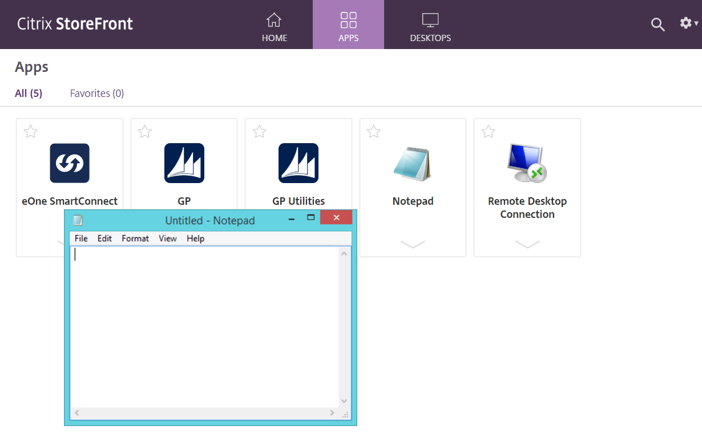Show the Favorites (0) filter
Image resolution: width=702 pixels, height=446 pixels.
tap(97, 94)
